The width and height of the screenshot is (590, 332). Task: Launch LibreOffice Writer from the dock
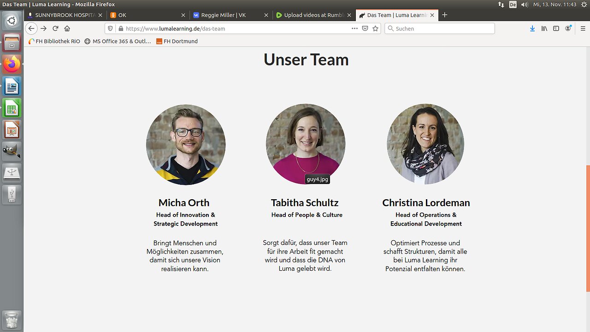click(x=12, y=86)
